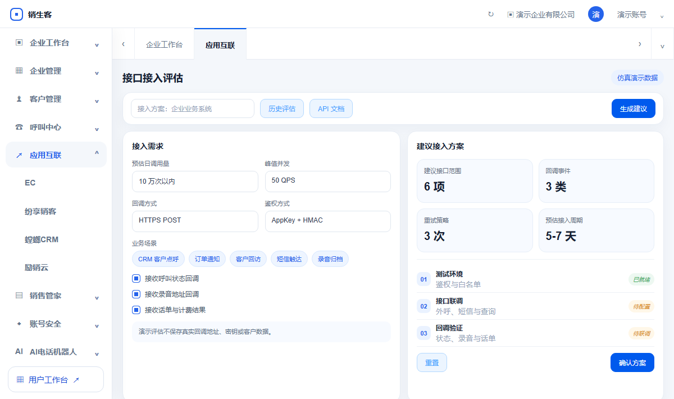The height and width of the screenshot is (399, 674).
Task: Click the 重置 button
Action: (x=432, y=362)
